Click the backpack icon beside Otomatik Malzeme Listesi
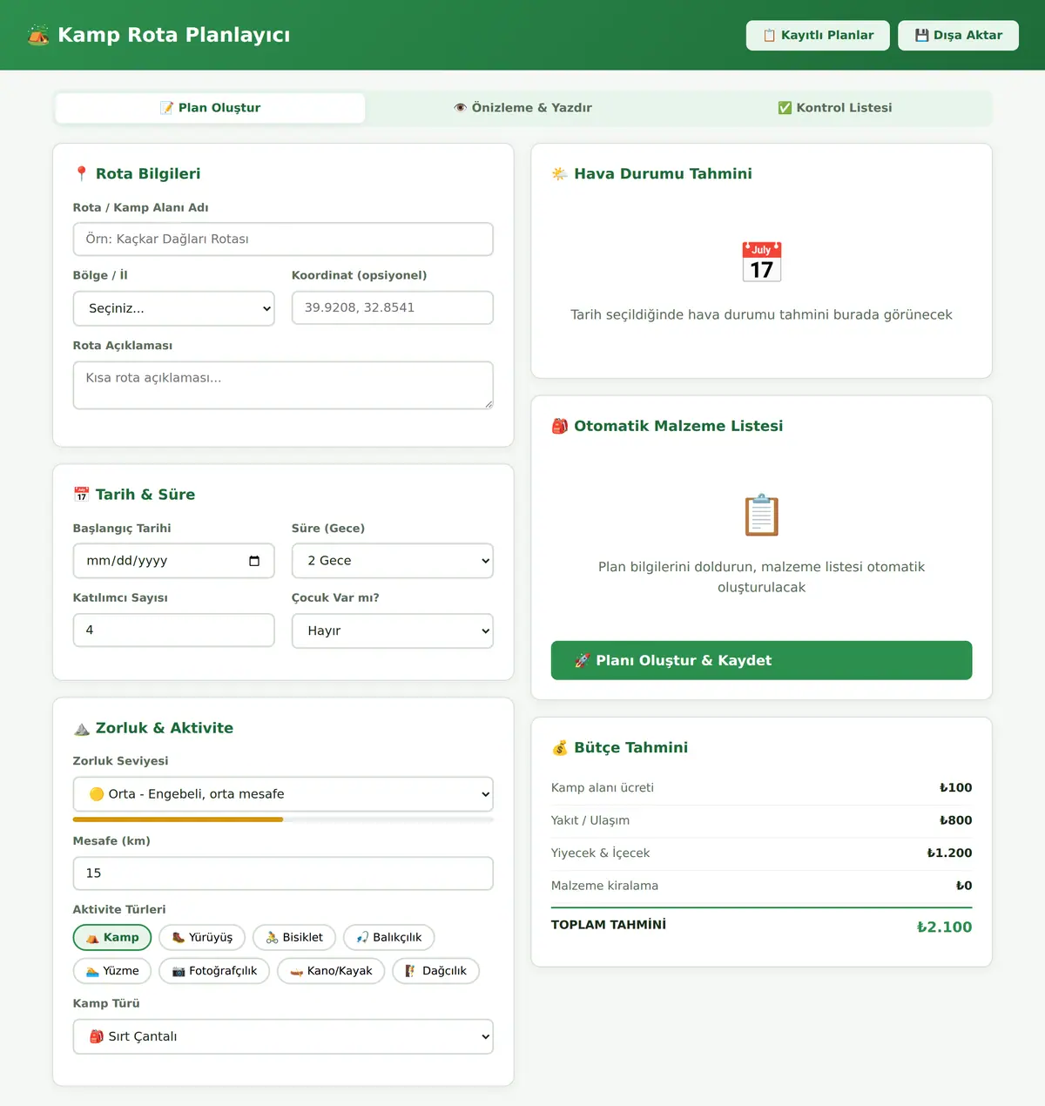The height and width of the screenshot is (1106, 1045). 560,426
